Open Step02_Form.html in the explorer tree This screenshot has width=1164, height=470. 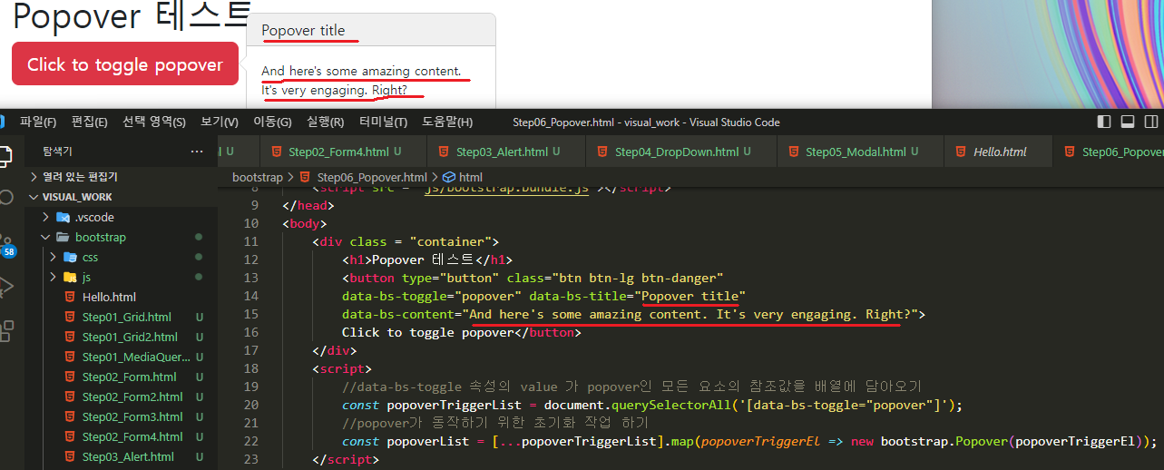coord(129,377)
